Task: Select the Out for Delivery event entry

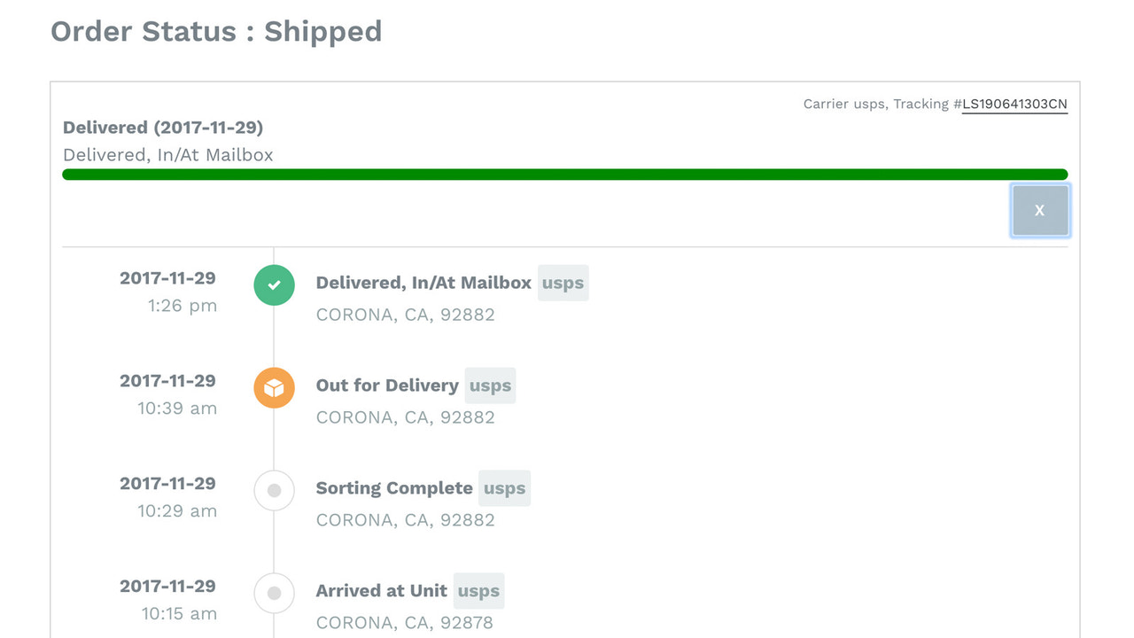Action: point(387,385)
